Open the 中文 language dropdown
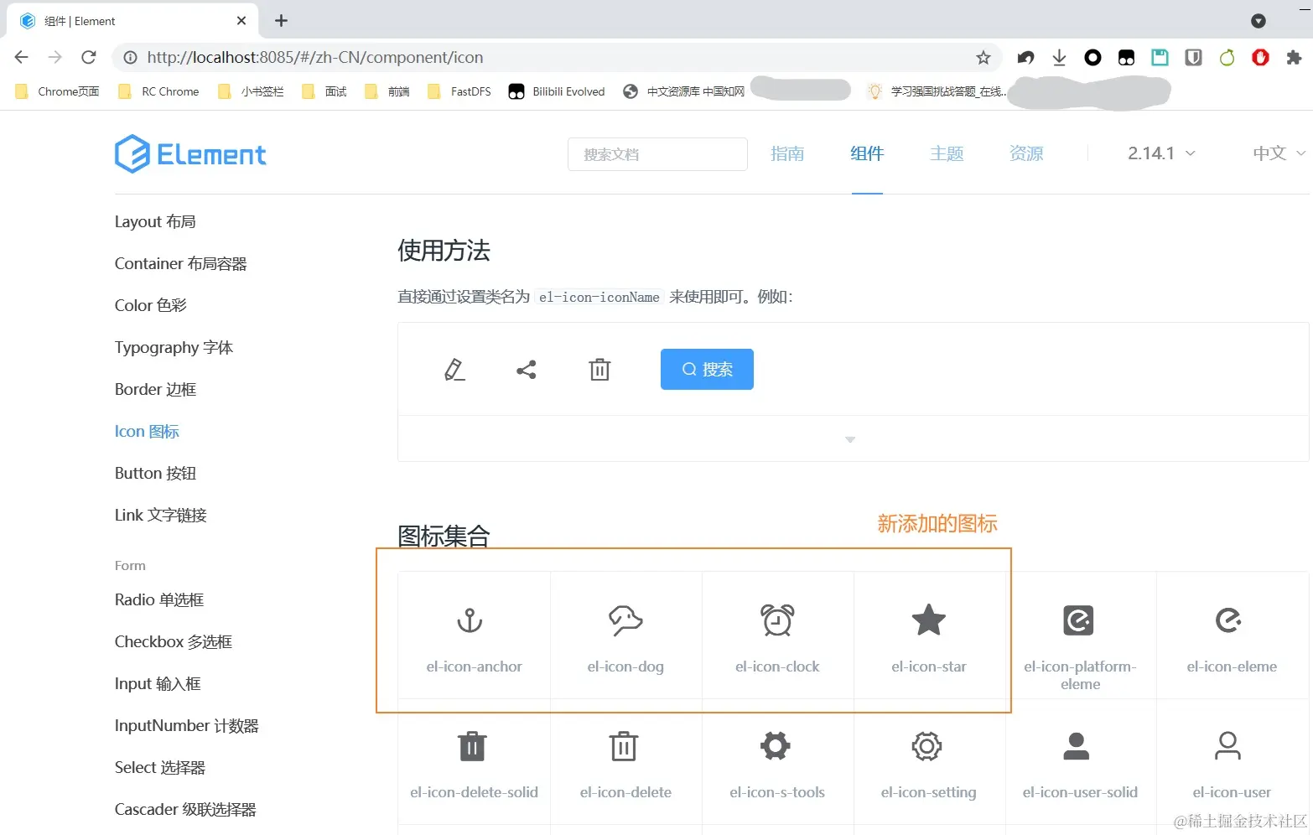Screen dimensions: 1313x835 click(x=1277, y=153)
